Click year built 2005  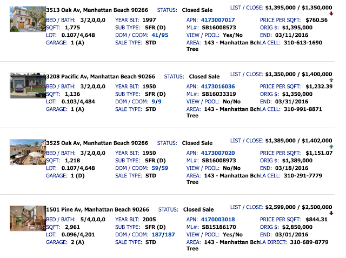[x=149, y=220]
